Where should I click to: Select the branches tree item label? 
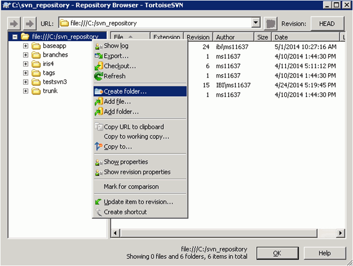56,55
